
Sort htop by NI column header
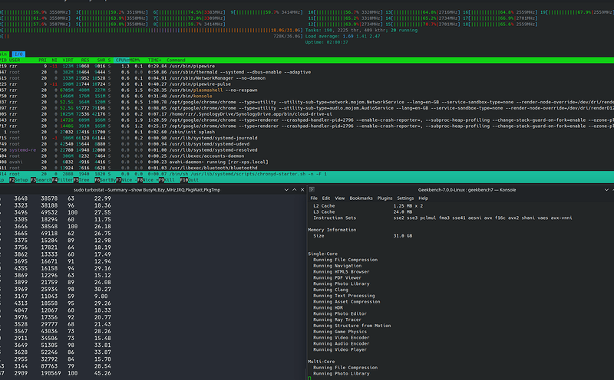pyautogui.click(x=54, y=61)
